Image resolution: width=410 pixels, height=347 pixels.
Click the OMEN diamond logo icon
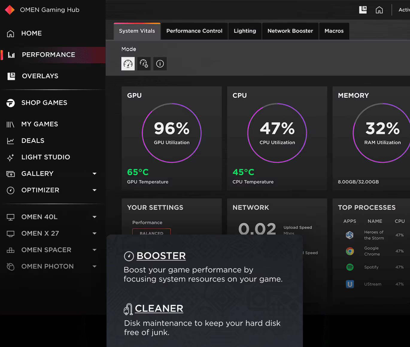point(10,10)
